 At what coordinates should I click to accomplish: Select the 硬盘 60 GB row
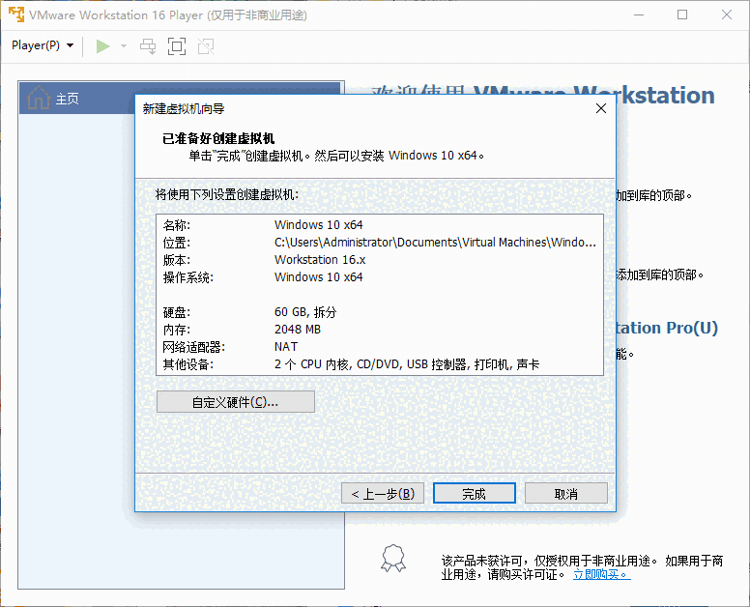(x=379, y=312)
